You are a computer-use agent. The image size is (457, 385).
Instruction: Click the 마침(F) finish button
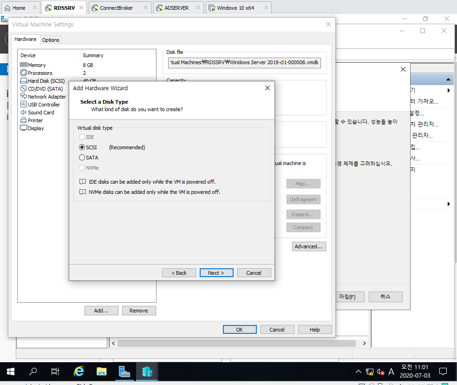(349, 297)
